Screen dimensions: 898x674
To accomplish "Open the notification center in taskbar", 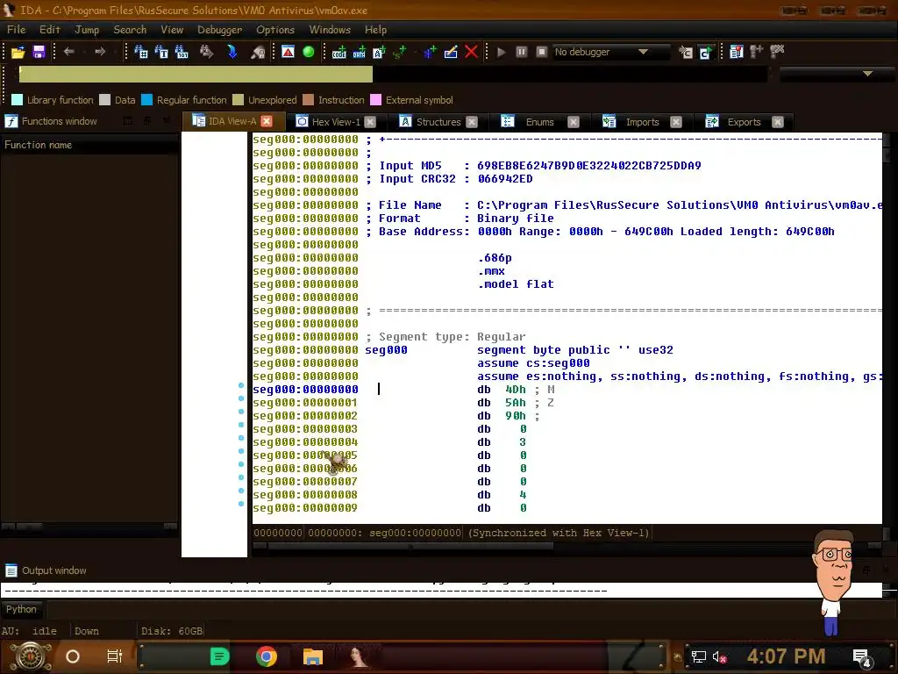I will [862, 657].
